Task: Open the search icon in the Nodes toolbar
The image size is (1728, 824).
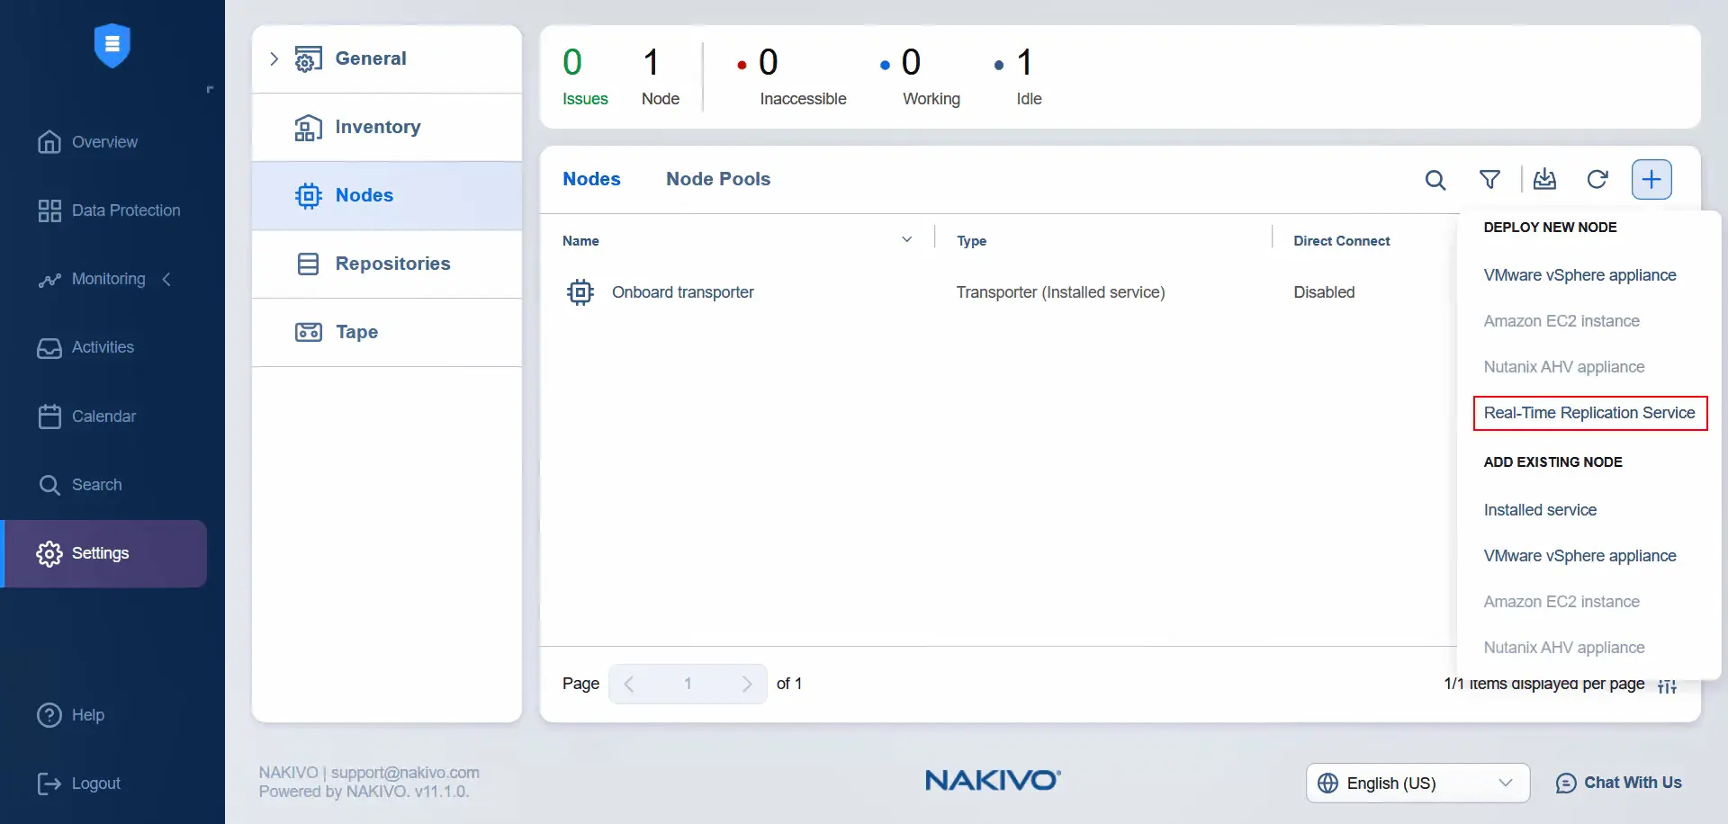Action: [x=1435, y=179]
